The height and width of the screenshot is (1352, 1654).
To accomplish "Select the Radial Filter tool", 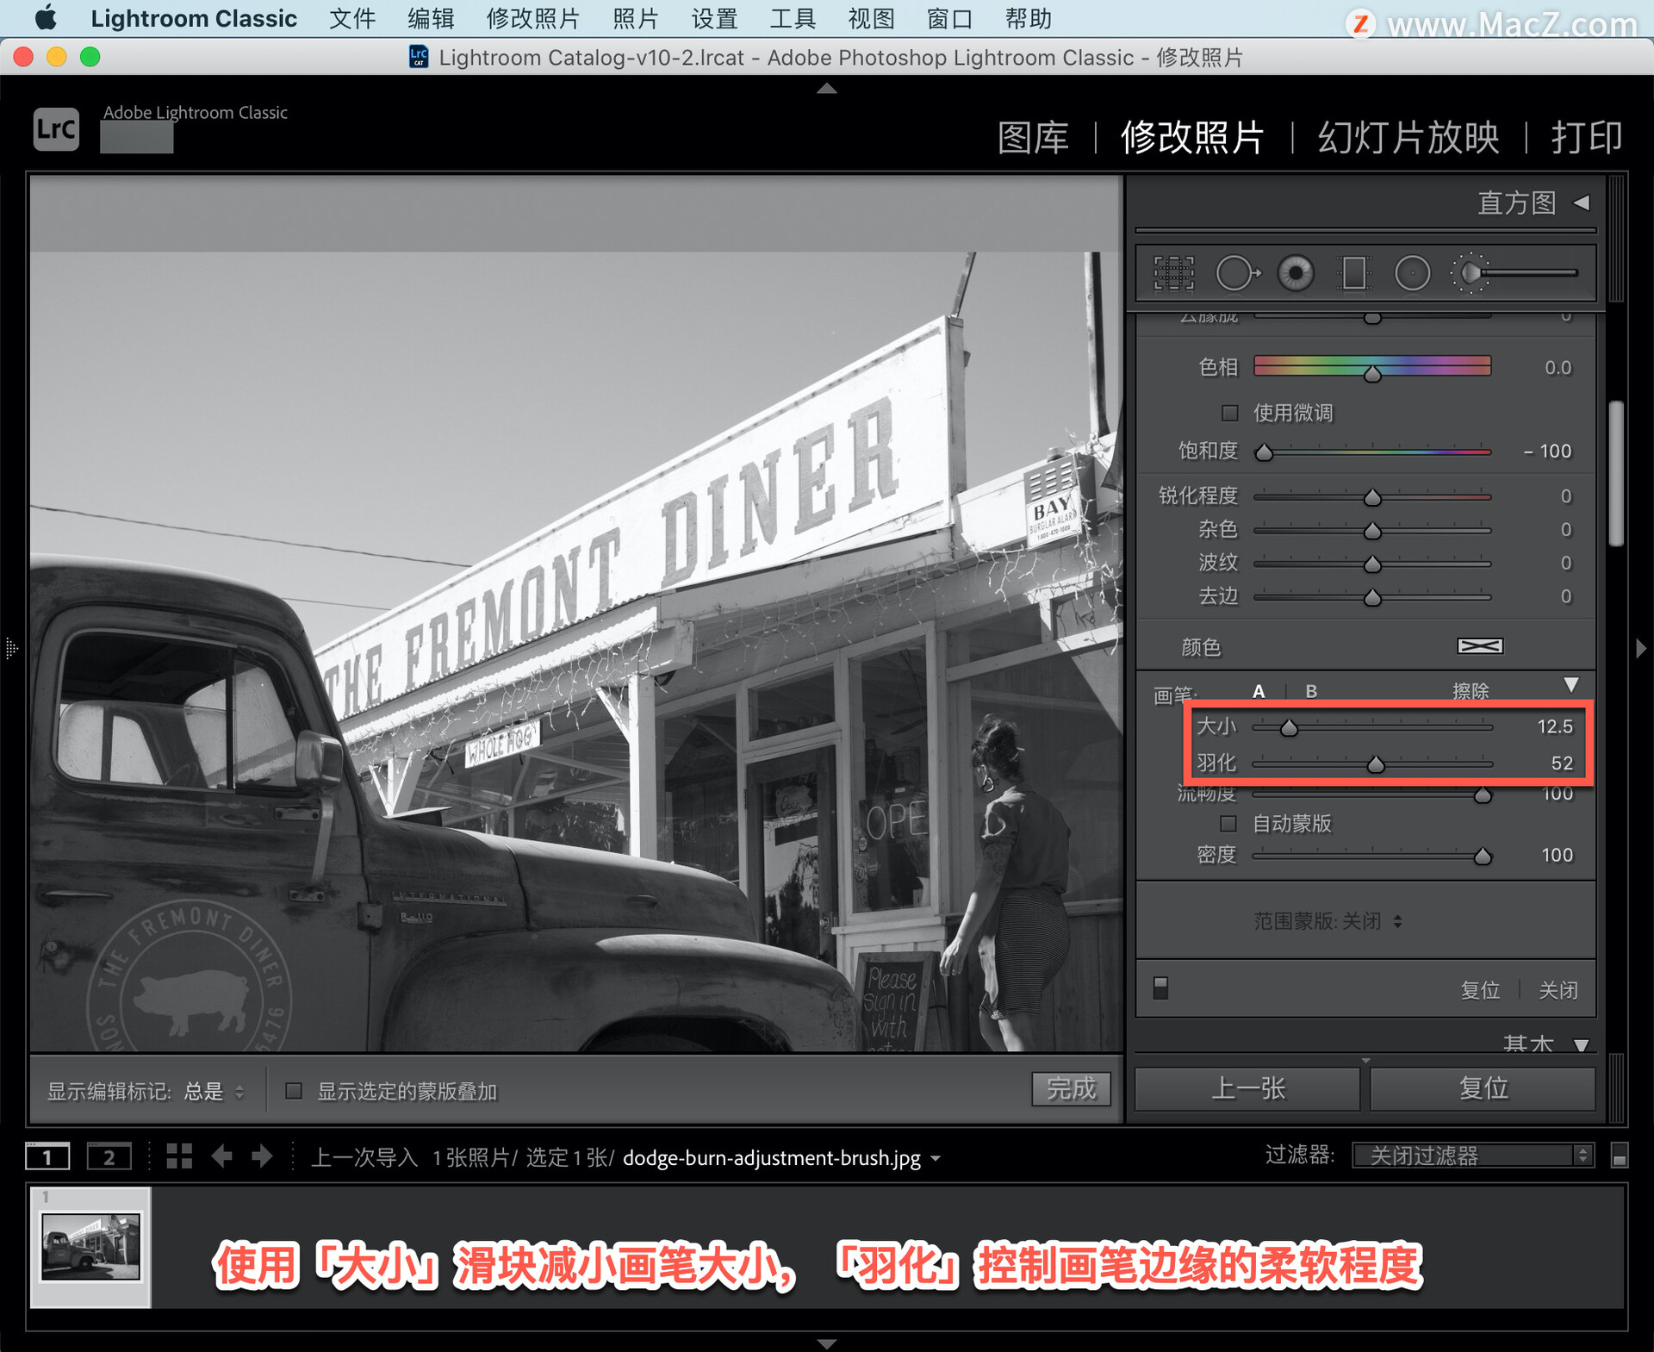I will pos(1412,273).
